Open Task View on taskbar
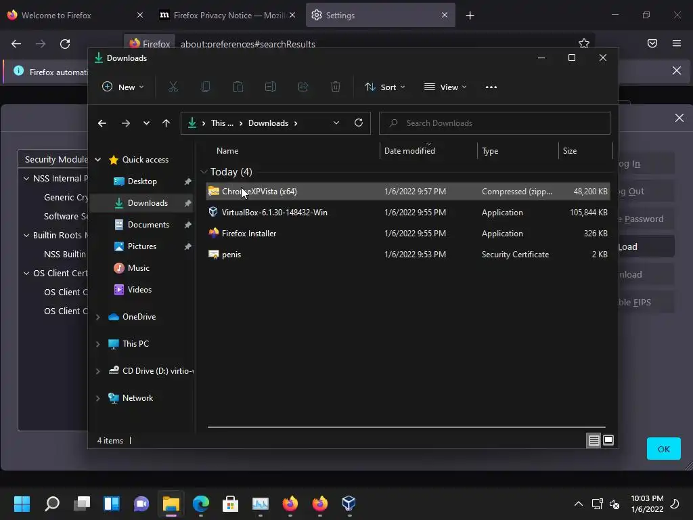The image size is (693, 520). tap(82, 503)
